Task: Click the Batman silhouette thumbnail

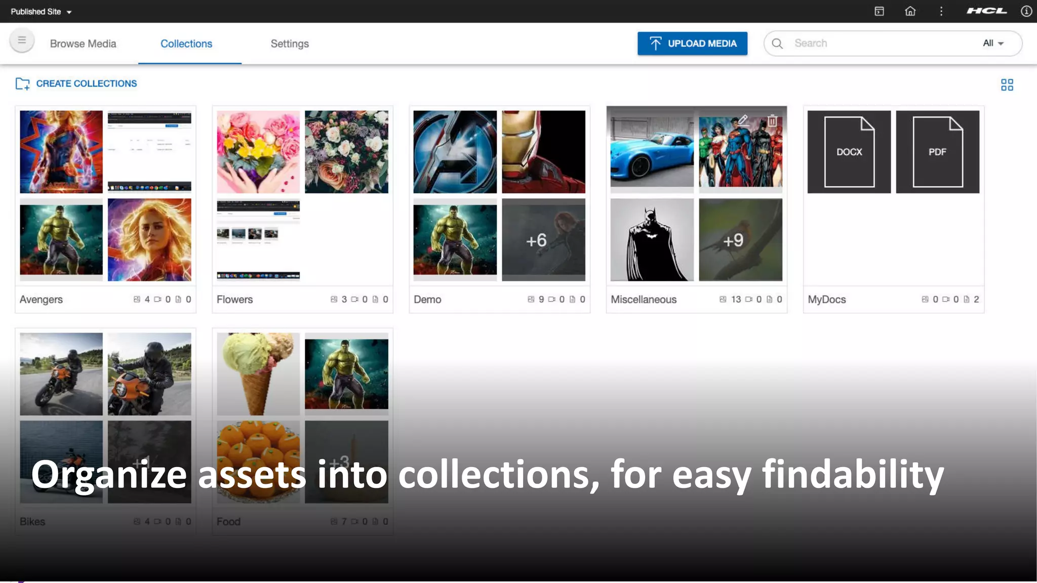Action: tap(652, 240)
